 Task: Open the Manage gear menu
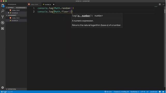pos(3,87)
